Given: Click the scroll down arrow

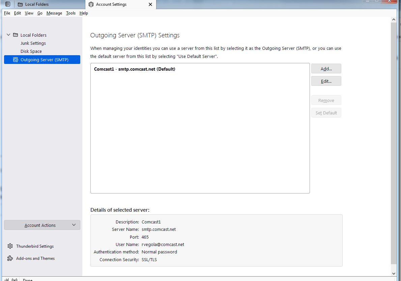Looking at the screenshot, I should (x=394, y=273).
